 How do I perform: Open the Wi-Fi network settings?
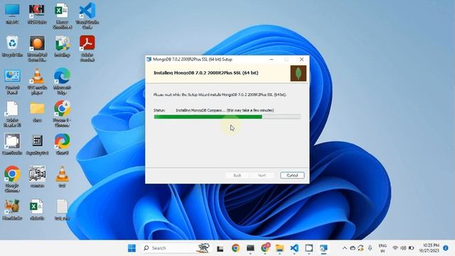coord(395,248)
